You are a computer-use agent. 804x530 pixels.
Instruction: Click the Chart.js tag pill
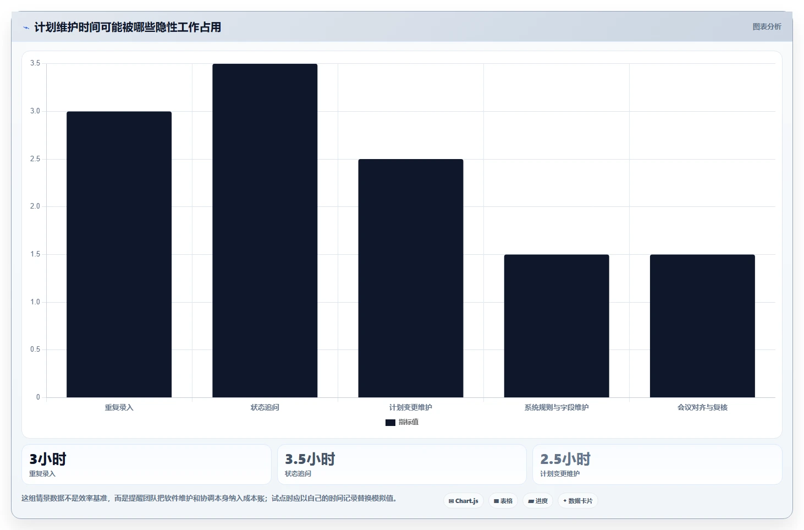coord(464,501)
